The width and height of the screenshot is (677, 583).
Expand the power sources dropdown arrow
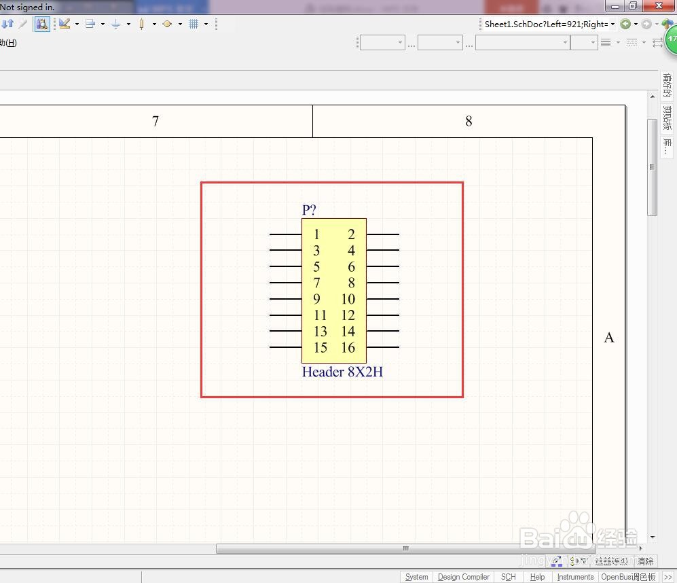click(128, 24)
